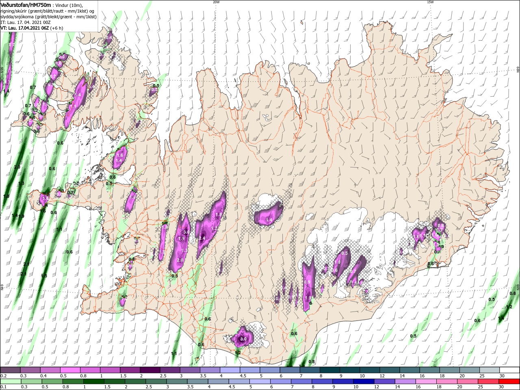This screenshot has height=390, width=520.
Task: Pick the pale green rain swatch between 0.1 and 0.3
Action: pos(10,381)
